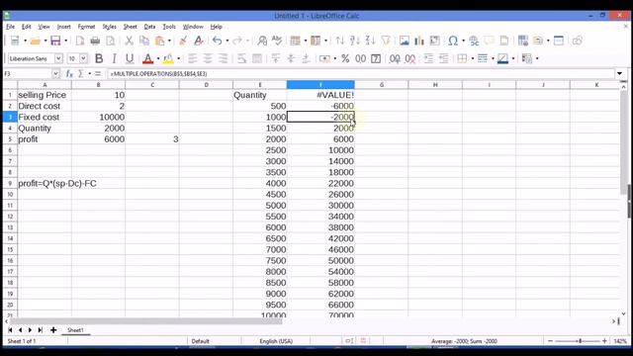Toggle Align right
The height and width of the screenshot is (356, 633).
[x=223, y=58]
